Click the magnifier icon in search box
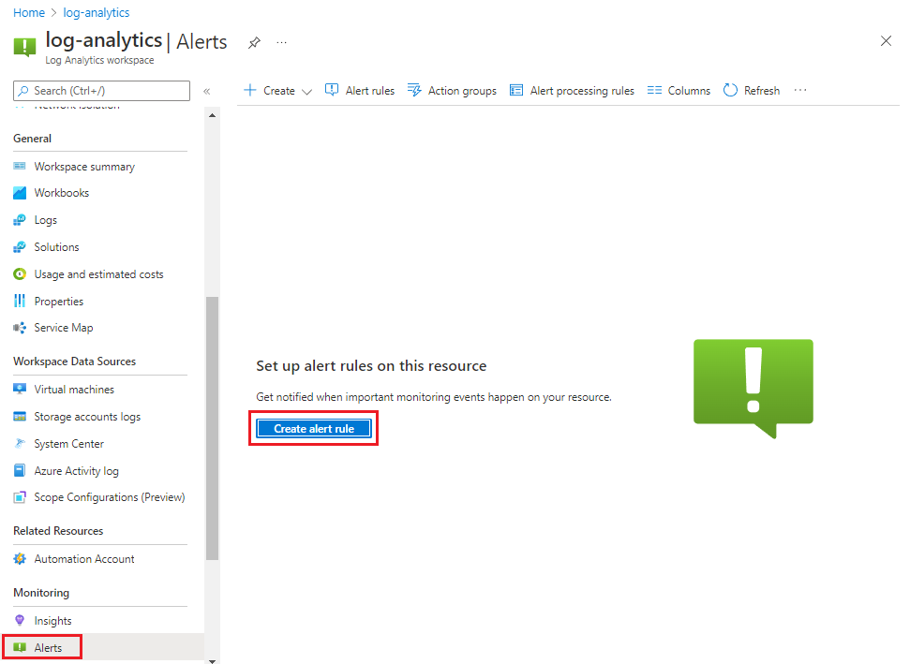 pyautogui.click(x=23, y=91)
